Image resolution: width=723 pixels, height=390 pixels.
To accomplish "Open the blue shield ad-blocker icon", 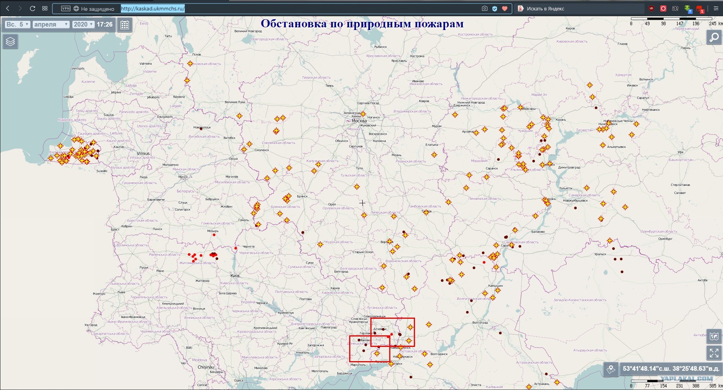I will coord(495,8).
